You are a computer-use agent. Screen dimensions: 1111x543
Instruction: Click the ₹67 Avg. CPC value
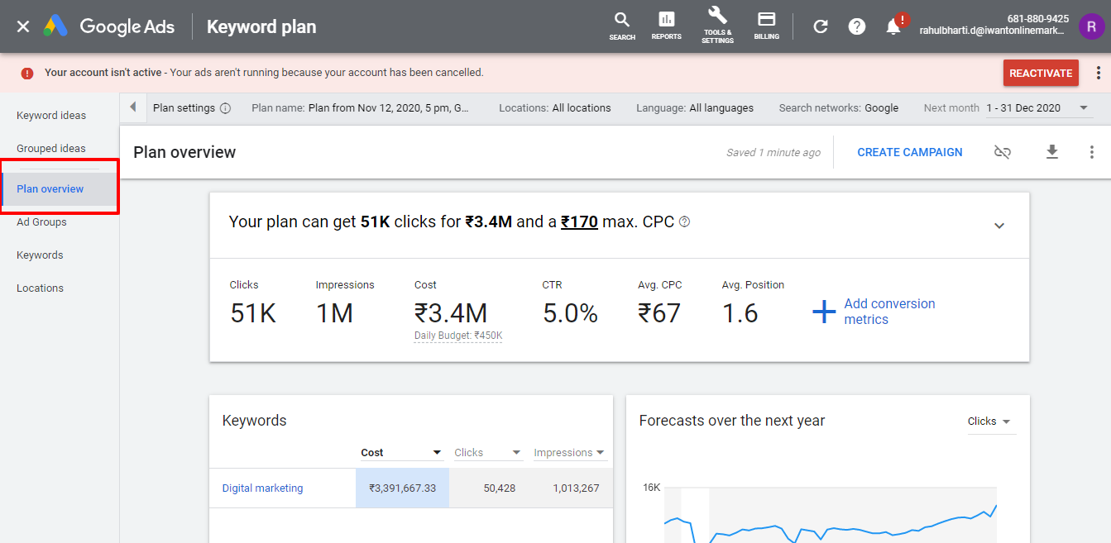click(659, 313)
